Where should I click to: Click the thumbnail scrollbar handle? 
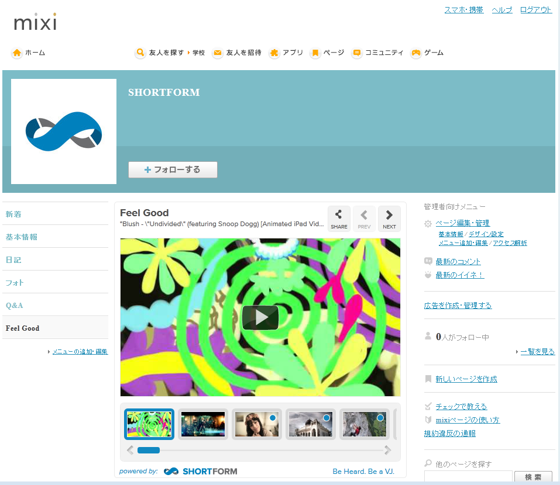[x=149, y=450]
